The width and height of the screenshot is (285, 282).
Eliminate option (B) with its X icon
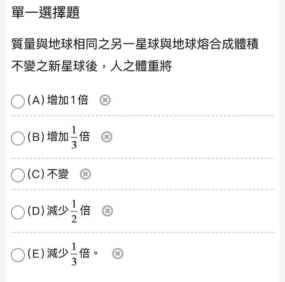click(107, 137)
